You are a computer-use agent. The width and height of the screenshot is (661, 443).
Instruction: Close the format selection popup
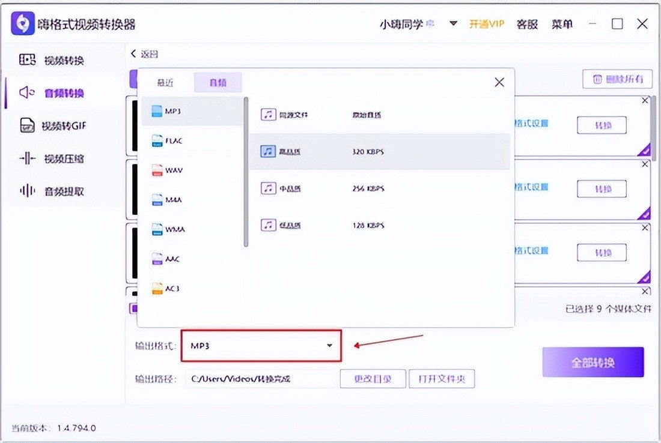(499, 83)
